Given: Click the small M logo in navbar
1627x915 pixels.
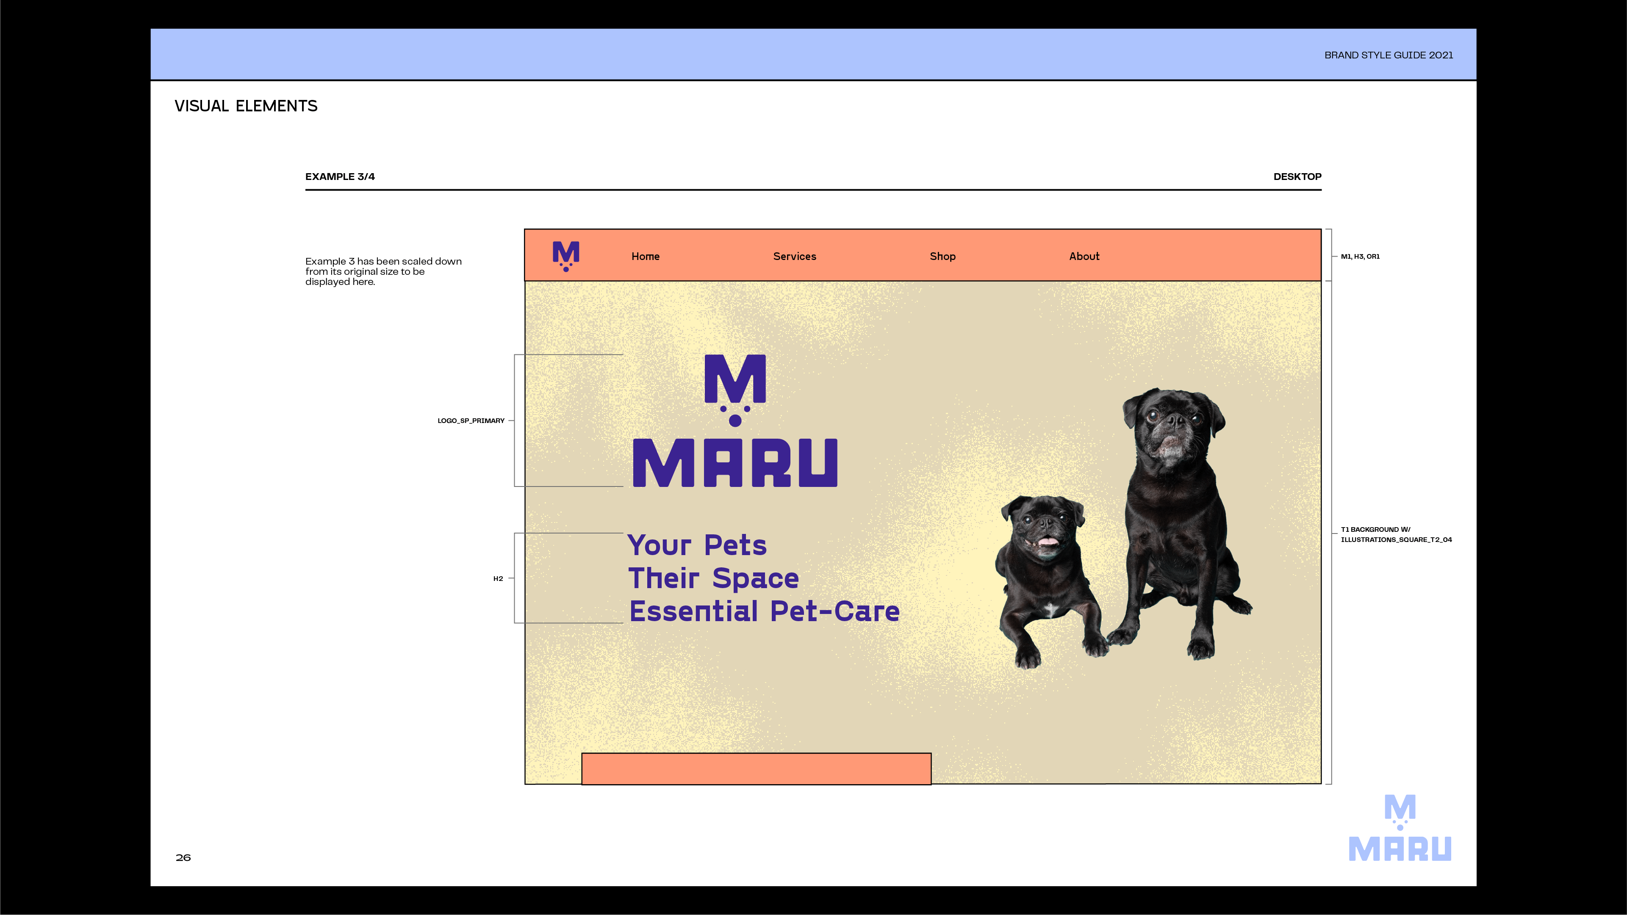Looking at the screenshot, I should [x=565, y=256].
